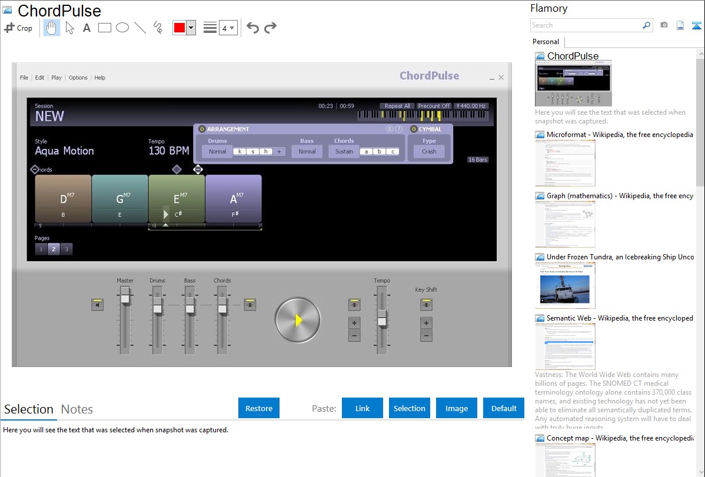Open the Semantic Web snapshot link
705x477 pixels.
[620, 318]
